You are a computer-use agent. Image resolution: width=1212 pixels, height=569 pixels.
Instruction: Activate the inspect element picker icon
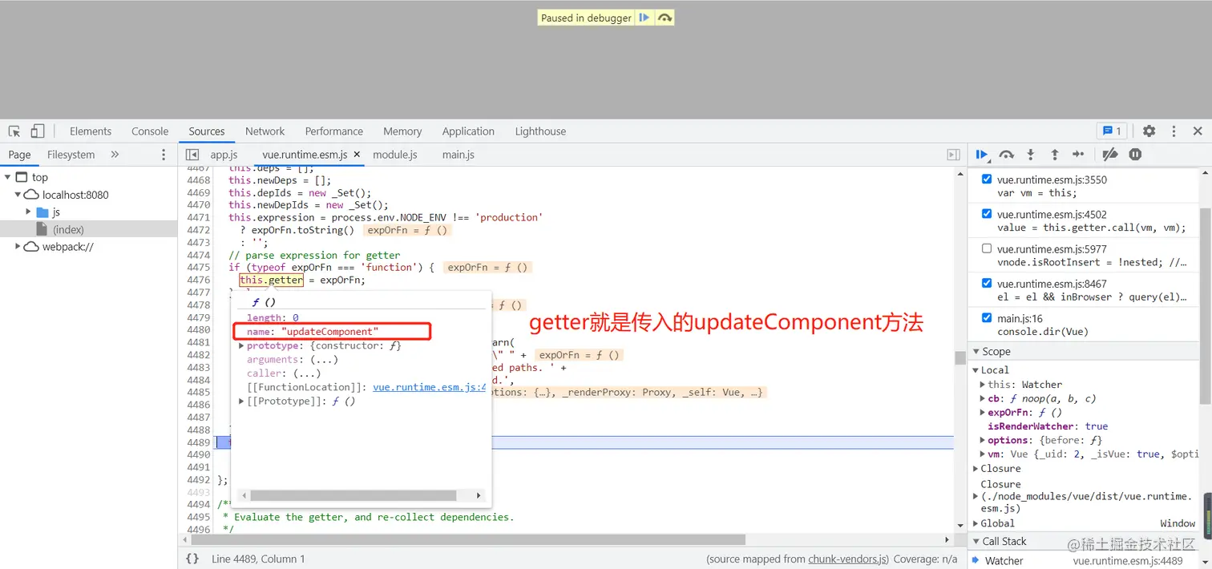tap(14, 131)
